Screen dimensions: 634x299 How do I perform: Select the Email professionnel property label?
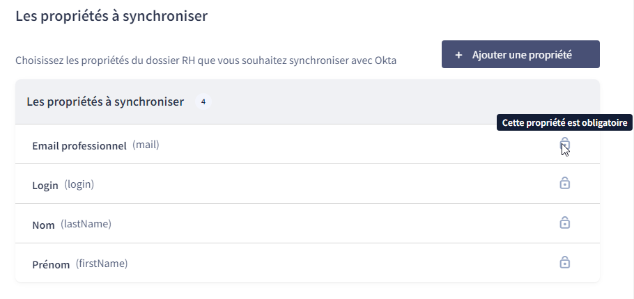pos(79,145)
